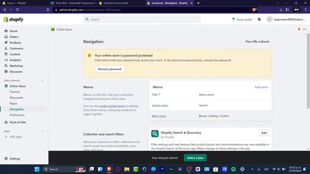Add the Shopify Search & Discovery app
The height and width of the screenshot is (174, 310).
point(264,133)
